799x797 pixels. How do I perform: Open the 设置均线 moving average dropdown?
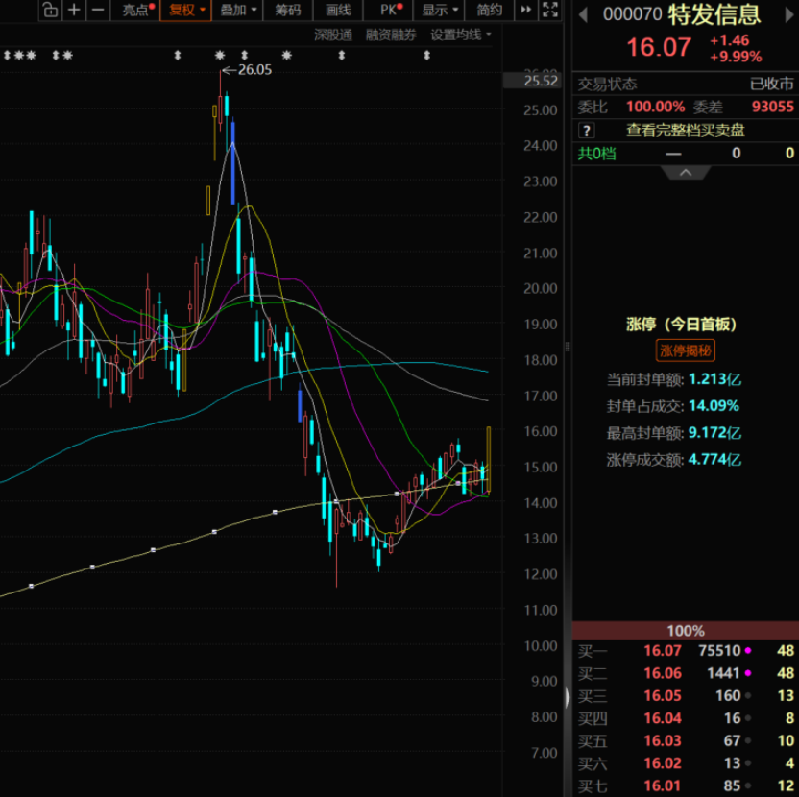click(461, 35)
